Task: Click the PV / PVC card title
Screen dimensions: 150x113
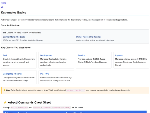Action: pos(44,74)
